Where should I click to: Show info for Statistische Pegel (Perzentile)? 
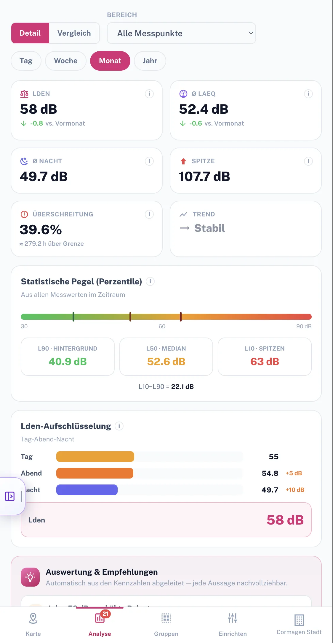click(x=150, y=281)
